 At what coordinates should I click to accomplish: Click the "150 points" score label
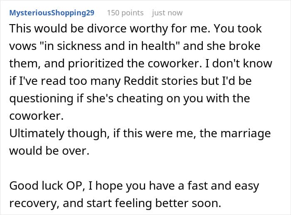pos(125,13)
